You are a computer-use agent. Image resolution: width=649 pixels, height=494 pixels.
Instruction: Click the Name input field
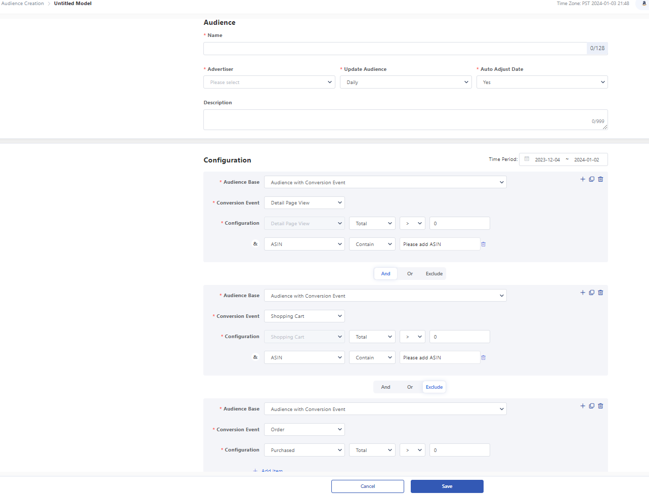pyautogui.click(x=395, y=49)
